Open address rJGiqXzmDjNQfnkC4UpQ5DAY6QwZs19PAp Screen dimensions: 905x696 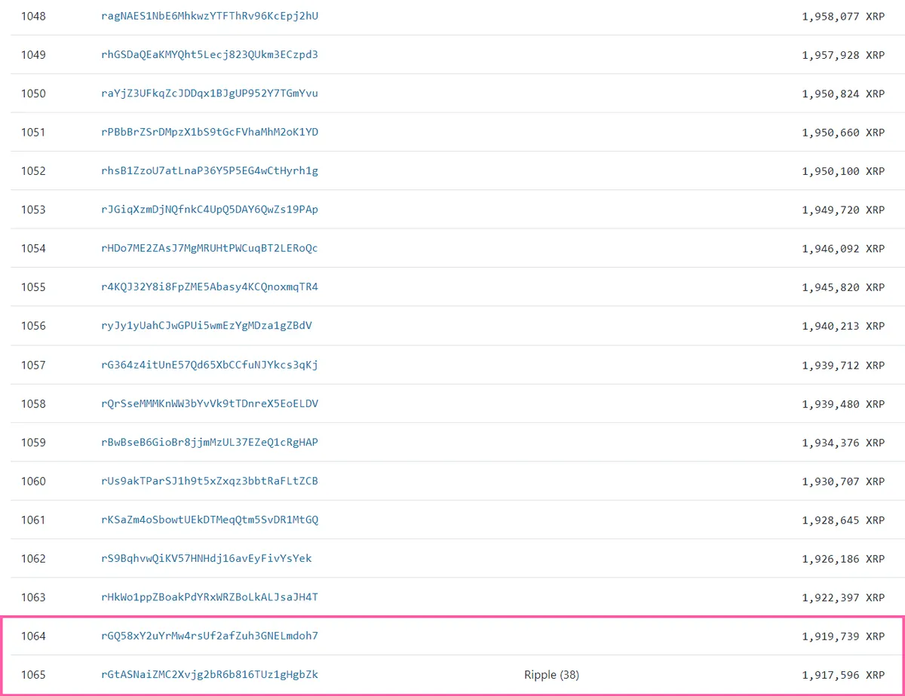210,210
